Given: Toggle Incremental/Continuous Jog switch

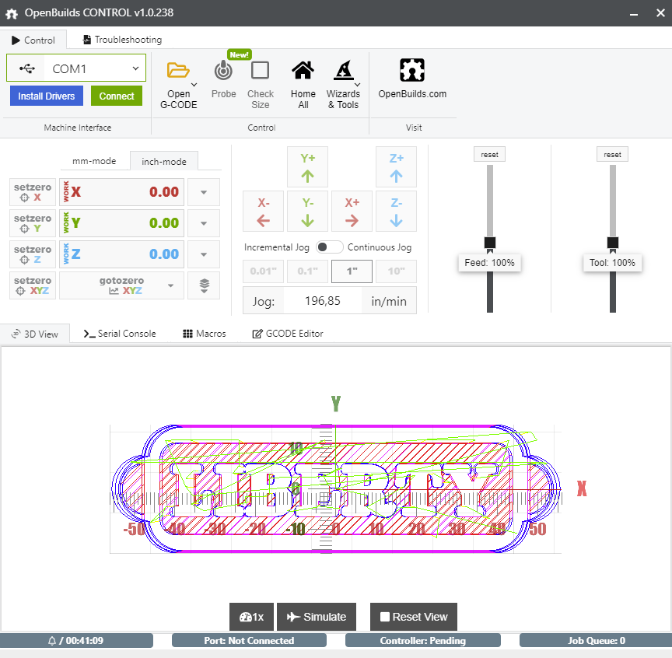Looking at the screenshot, I should click(x=329, y=247).
